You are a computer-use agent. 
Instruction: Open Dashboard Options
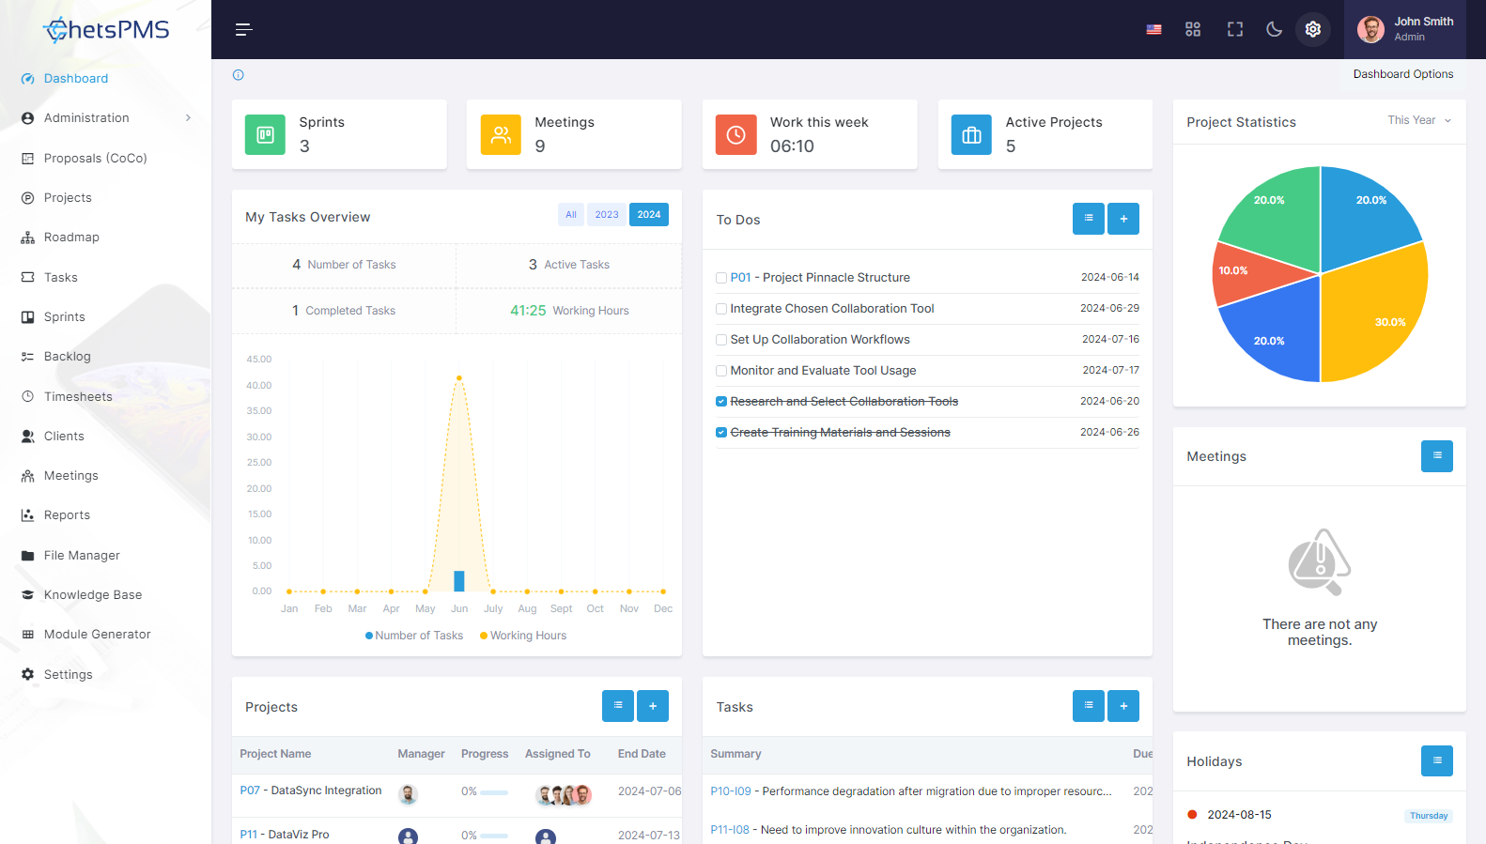[1403, 74]
